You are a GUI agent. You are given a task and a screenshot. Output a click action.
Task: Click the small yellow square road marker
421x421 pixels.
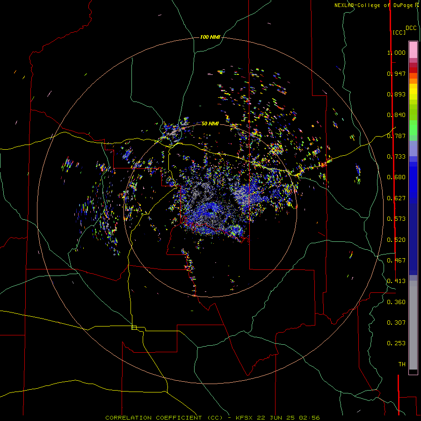134,327
